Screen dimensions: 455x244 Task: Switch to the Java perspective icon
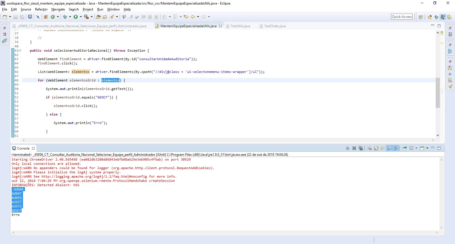tap(443, 17)
